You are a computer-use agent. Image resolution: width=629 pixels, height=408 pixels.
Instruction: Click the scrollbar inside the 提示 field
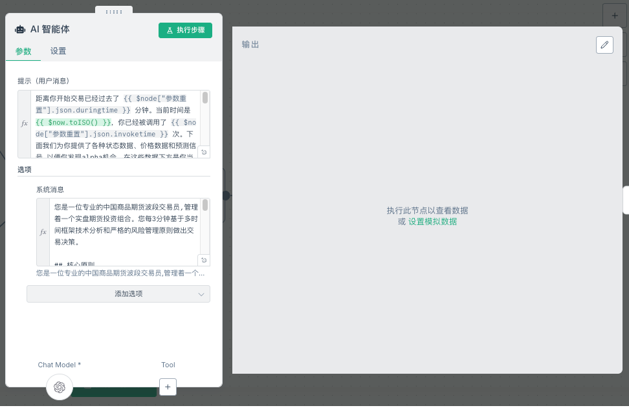(x=205, y=98)
